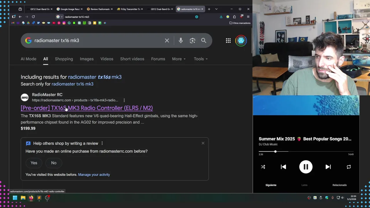Click the Google logo in search bar
370x208 pixels.
[x=28, y=40]
